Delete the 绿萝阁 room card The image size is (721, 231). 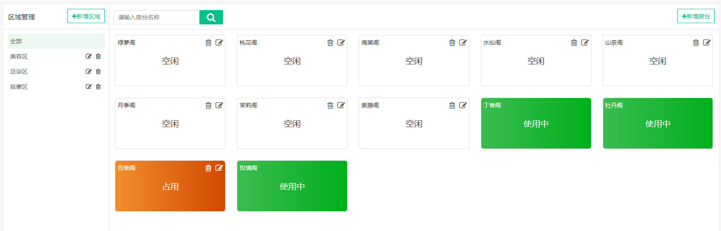[x=208, y=42]
